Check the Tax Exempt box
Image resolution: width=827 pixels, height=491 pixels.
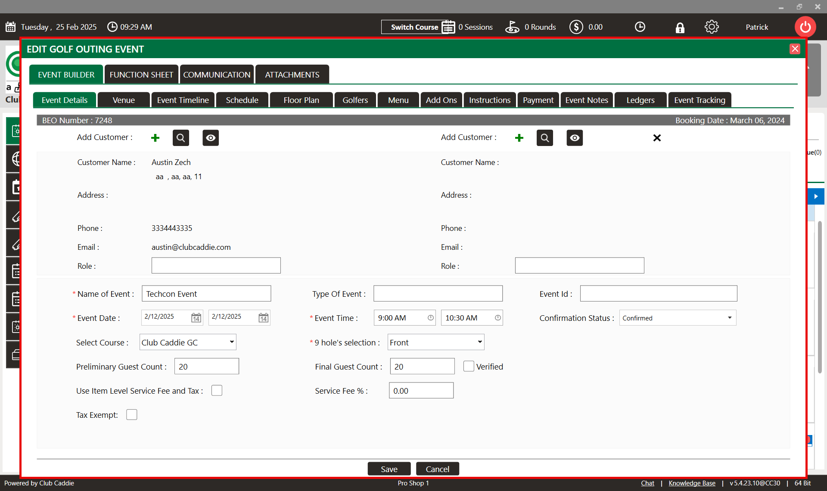click(131, 414)
